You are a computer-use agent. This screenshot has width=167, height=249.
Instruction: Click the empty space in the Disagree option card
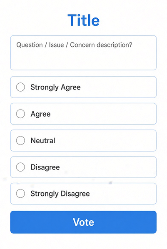coord(108,167)
